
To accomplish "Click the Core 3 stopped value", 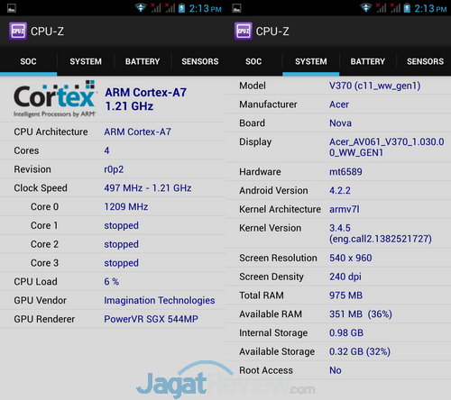I will pos(121,263).
